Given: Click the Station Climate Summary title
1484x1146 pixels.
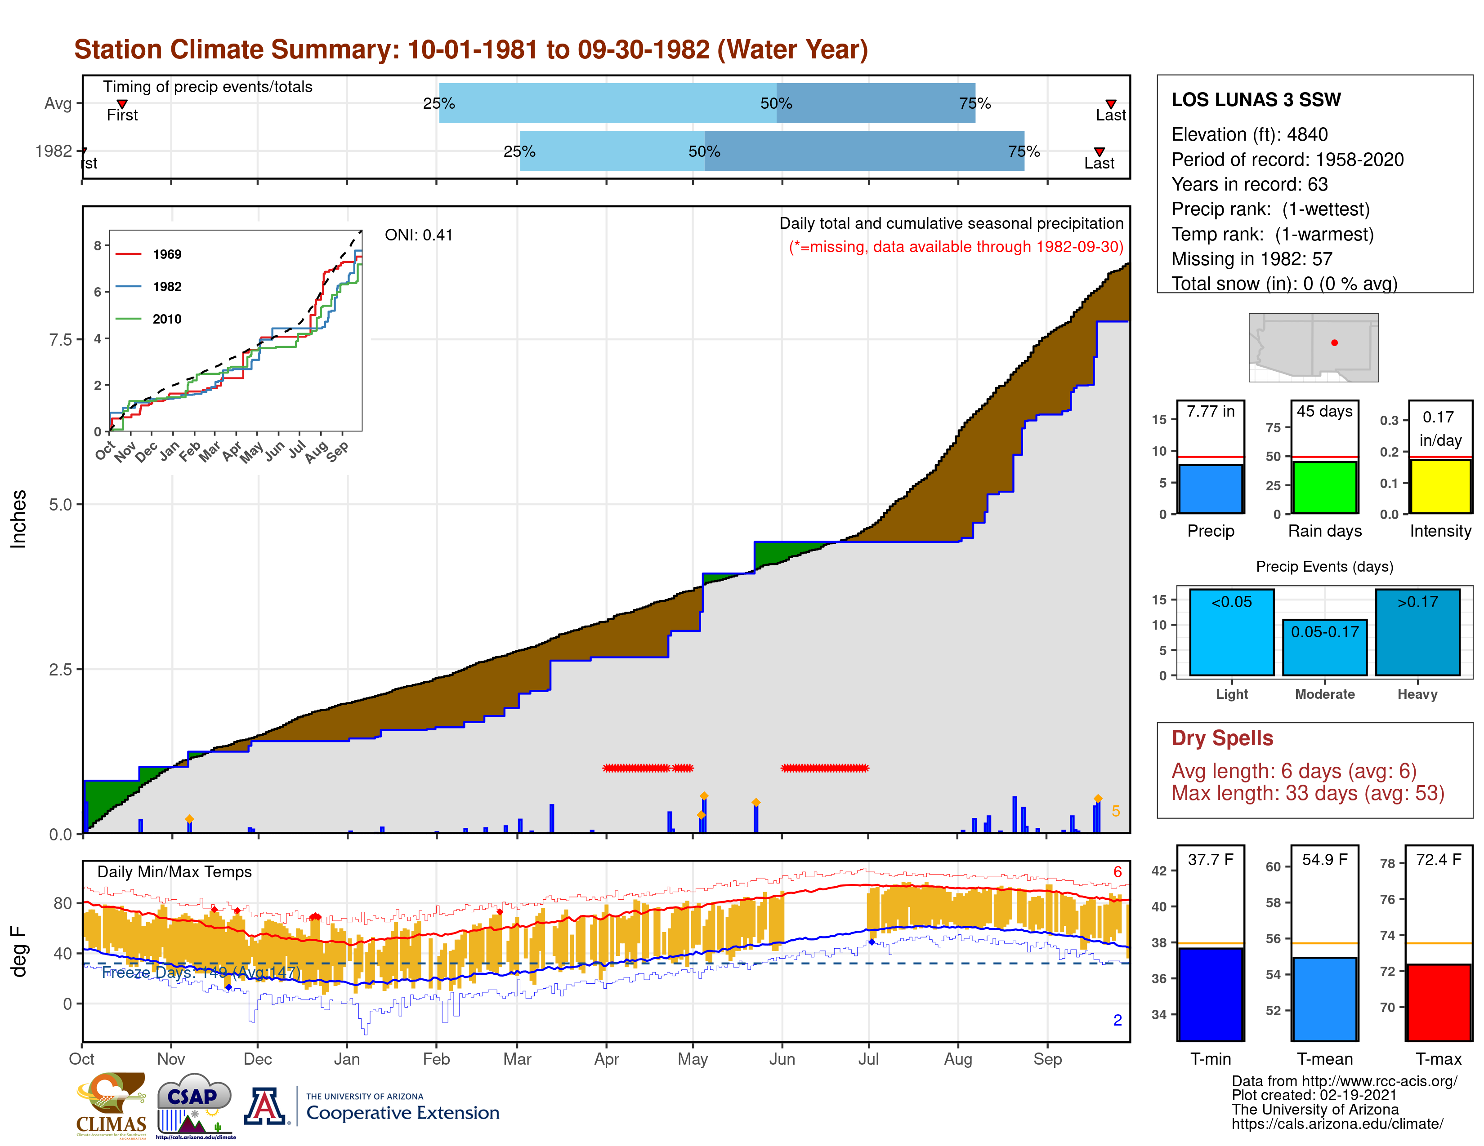Looking at the screenshot, I should [471, 49].
